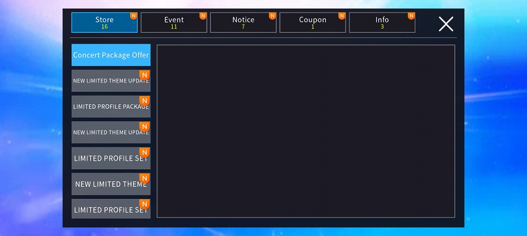Image resolution: width=527 pixels, height=236 pixels.
Task: Open the LIMITED PROFILE PACKAGE entry
Action: (x=111, y=107)
